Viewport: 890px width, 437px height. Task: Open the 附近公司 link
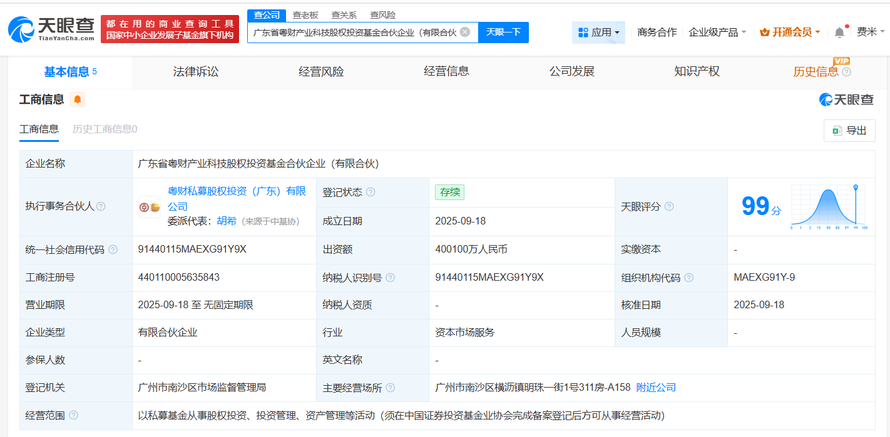[x=655, y=388]
